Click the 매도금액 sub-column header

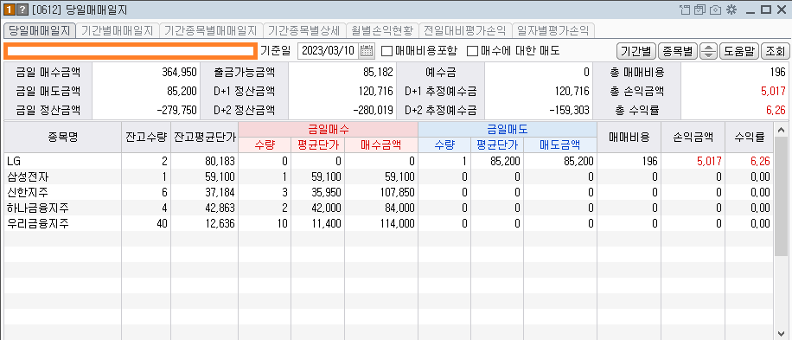pos(559,145)
